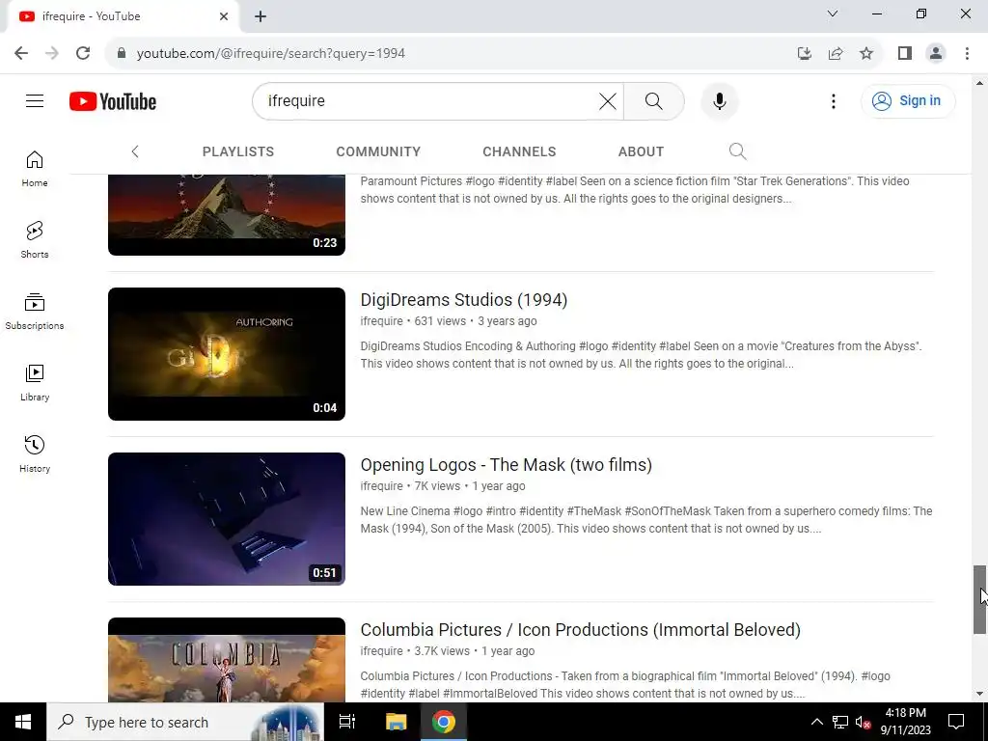
Task: Open Opening Logos - The Mask title
Action: tap(506, 464)
